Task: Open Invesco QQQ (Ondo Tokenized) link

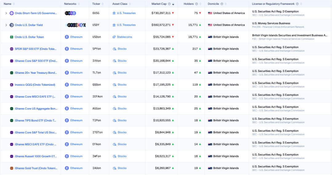Action: pos(35,85)
